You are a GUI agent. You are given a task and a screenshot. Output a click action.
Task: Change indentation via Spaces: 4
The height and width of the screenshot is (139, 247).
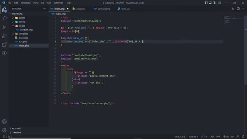(194, 137)
